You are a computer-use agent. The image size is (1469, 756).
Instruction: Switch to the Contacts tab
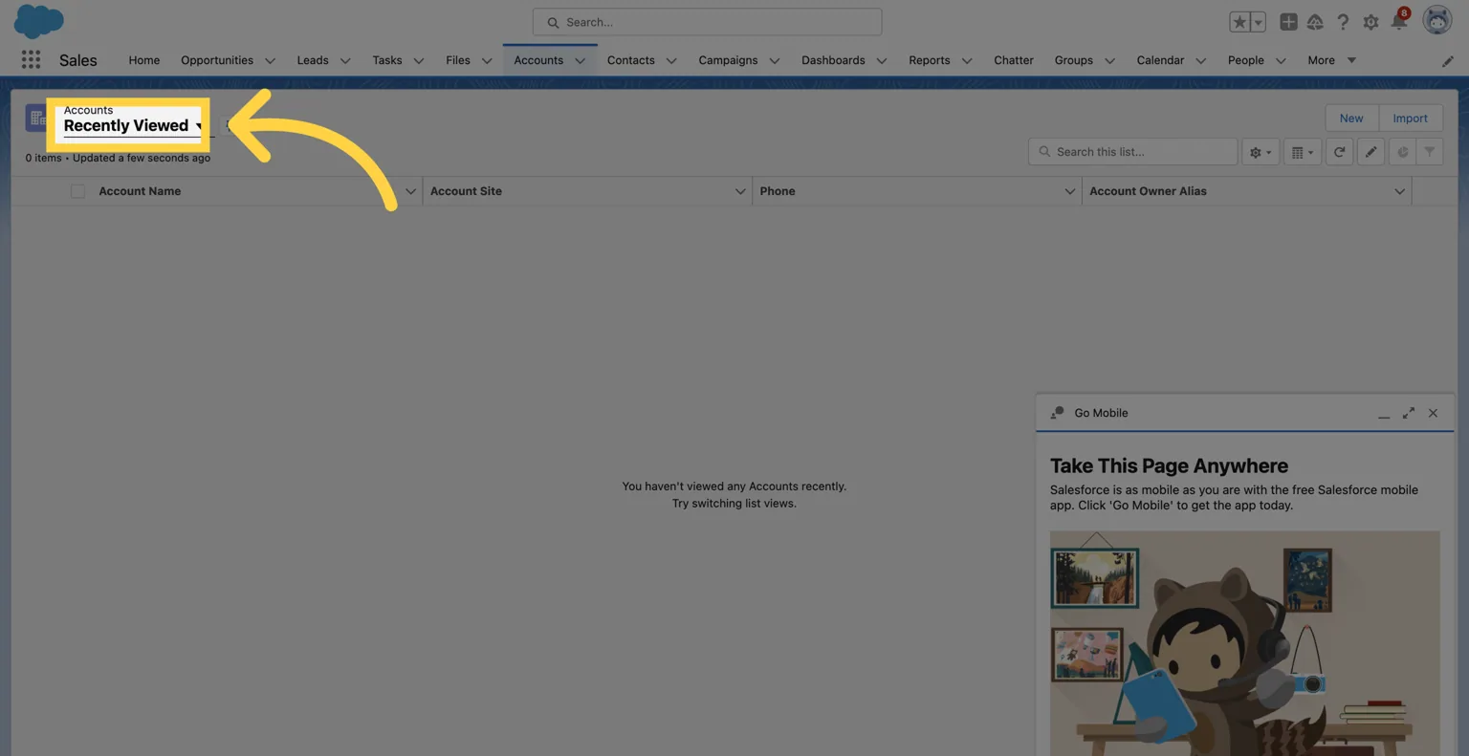[x=631, y=60]
